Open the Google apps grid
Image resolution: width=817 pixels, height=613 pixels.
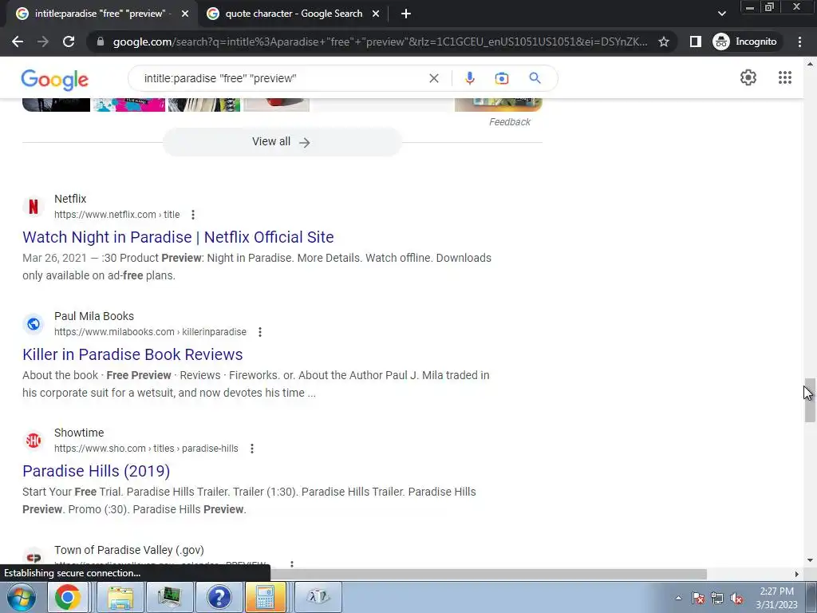coord(785,77)
